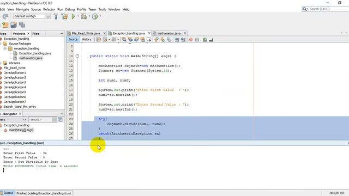Switch to the File_Read_Write.java tab
Viewport: 349px width, 196px height.
[x=86, y=33]
